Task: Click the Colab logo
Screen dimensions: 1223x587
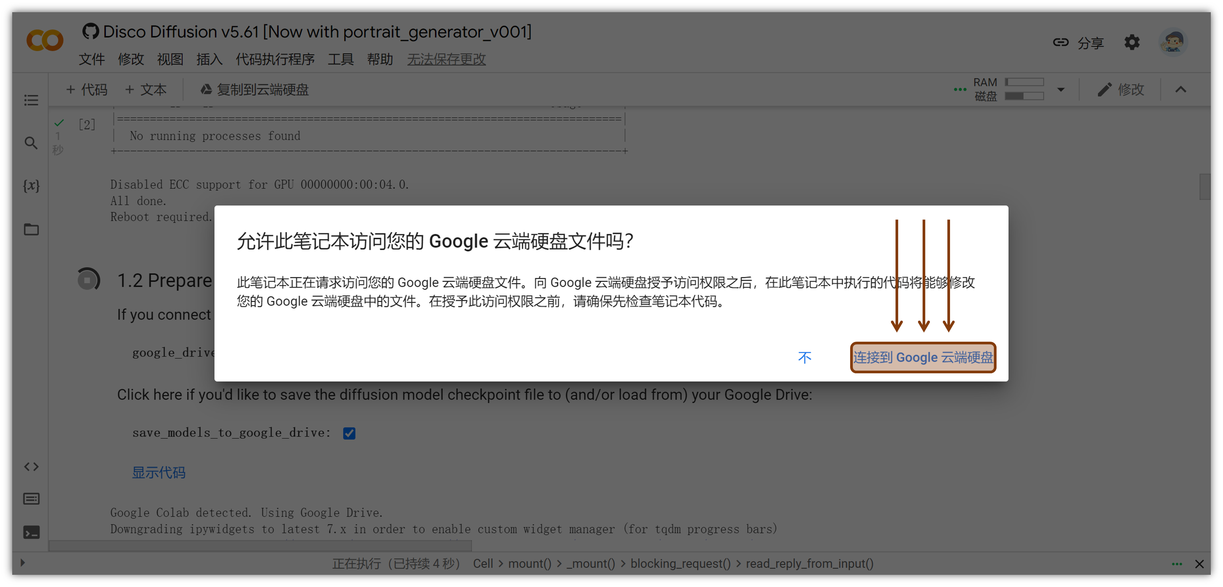Action: tap(45, 40)
